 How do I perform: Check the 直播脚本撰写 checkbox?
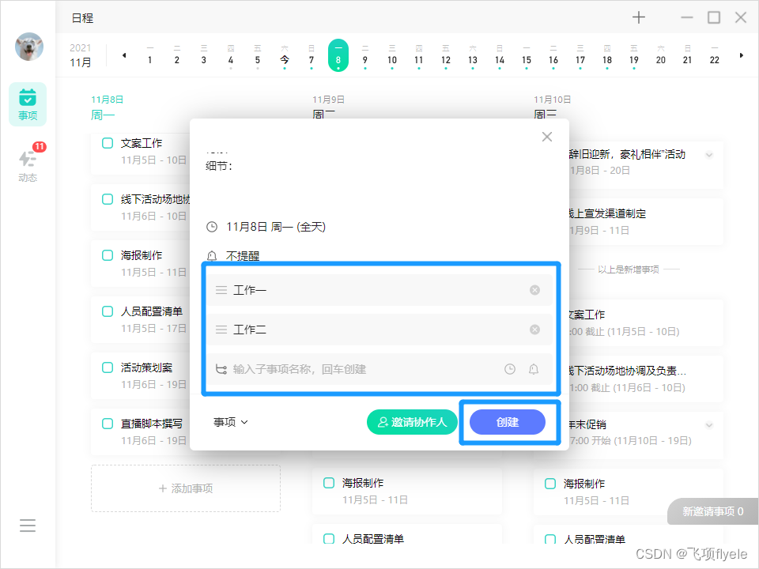(x=108, y=424)
